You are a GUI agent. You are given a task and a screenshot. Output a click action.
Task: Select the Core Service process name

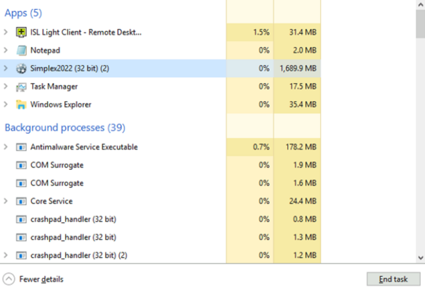coord(52,201)
